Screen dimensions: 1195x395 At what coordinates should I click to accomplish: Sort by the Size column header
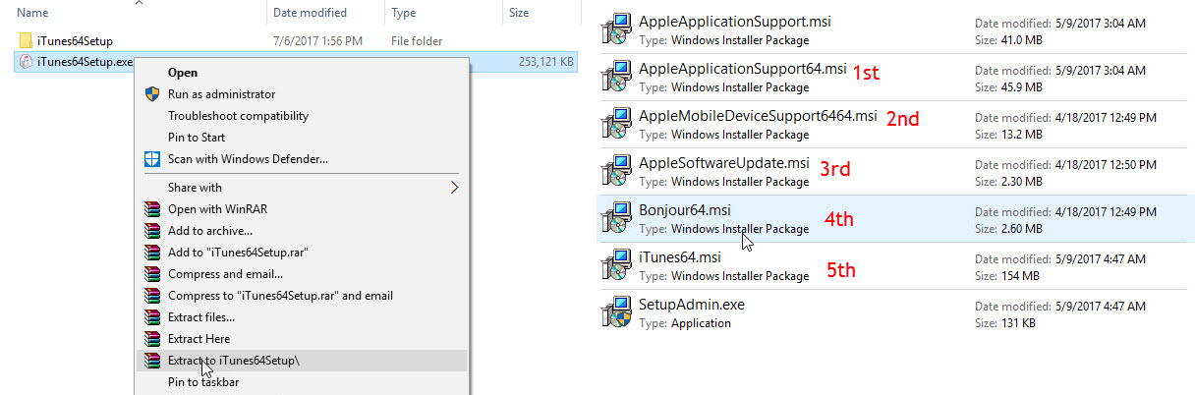click(x=519, y=12)
